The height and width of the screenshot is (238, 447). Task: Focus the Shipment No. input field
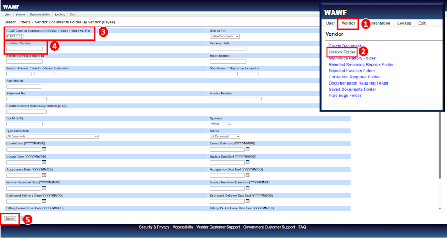click(x=27, y=99)
